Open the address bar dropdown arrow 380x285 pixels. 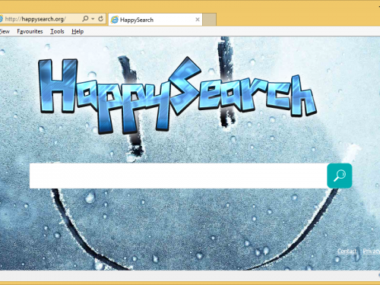pos(93,19)
